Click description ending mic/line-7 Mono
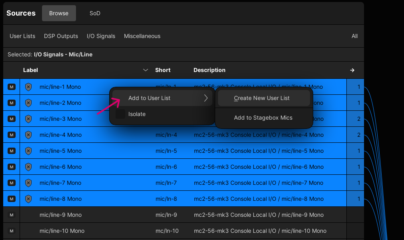Screen dimensions: 404x240 258,183
